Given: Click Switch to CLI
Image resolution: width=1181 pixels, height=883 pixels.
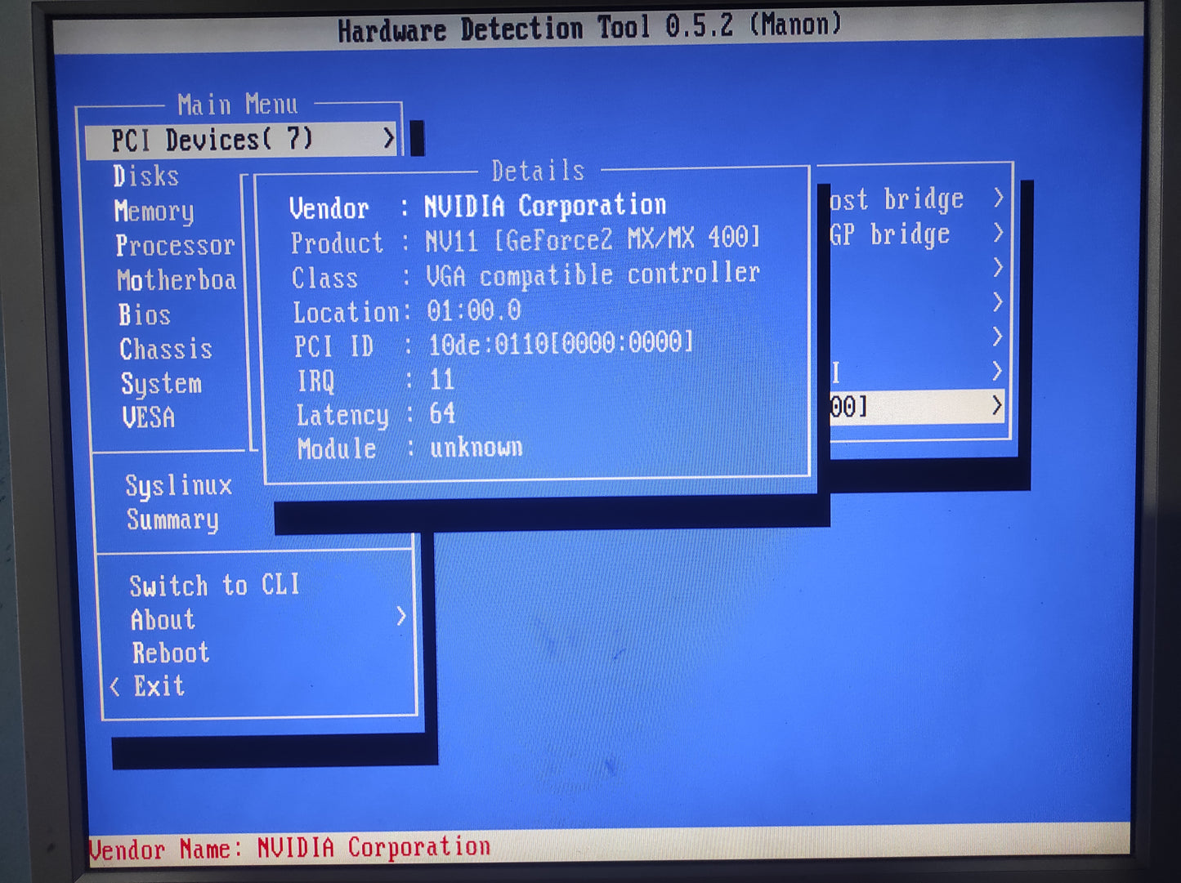Looking at the screenshot, I should [x=214, y=585].
